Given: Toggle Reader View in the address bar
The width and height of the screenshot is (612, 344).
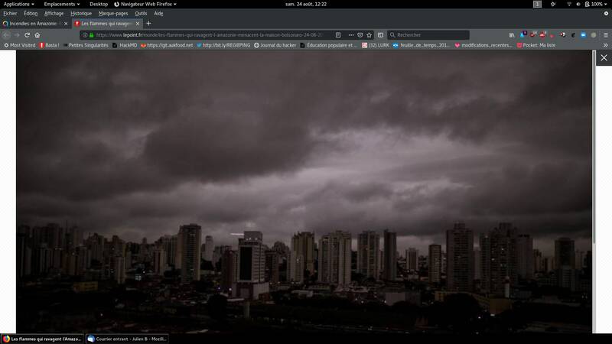Looking at the screenshot, I should 338,34.
